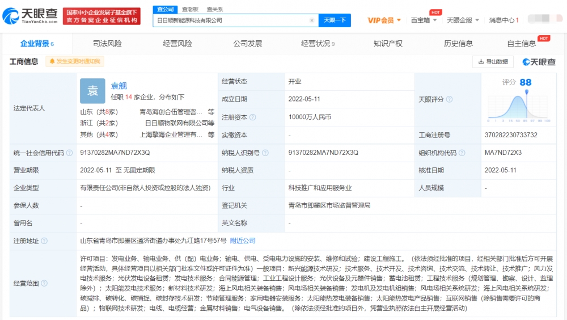This screenshot has width=567, height=320.
Task: Clear the search box with X icon
Action: [311, 20]
